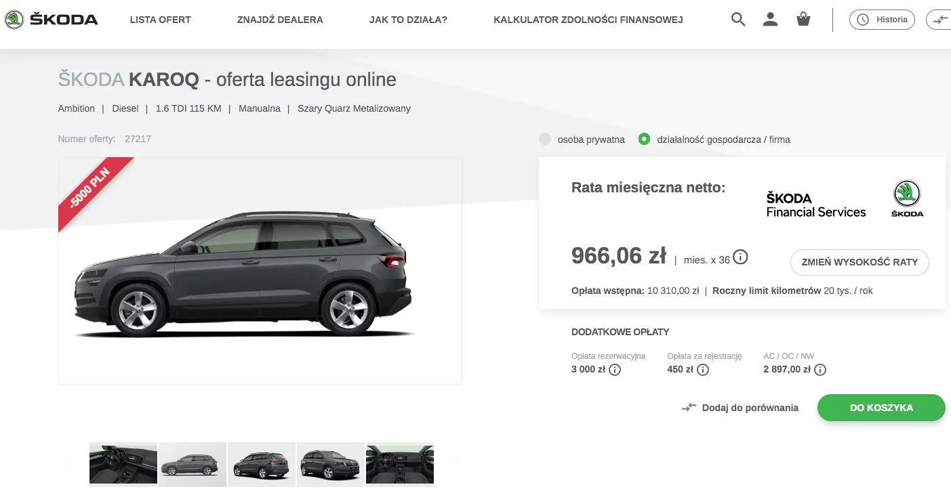Viewport: 951px width, 491px height.
Task: Go to previous gallery thumbnails with left arrow
Action: (69, 463)
